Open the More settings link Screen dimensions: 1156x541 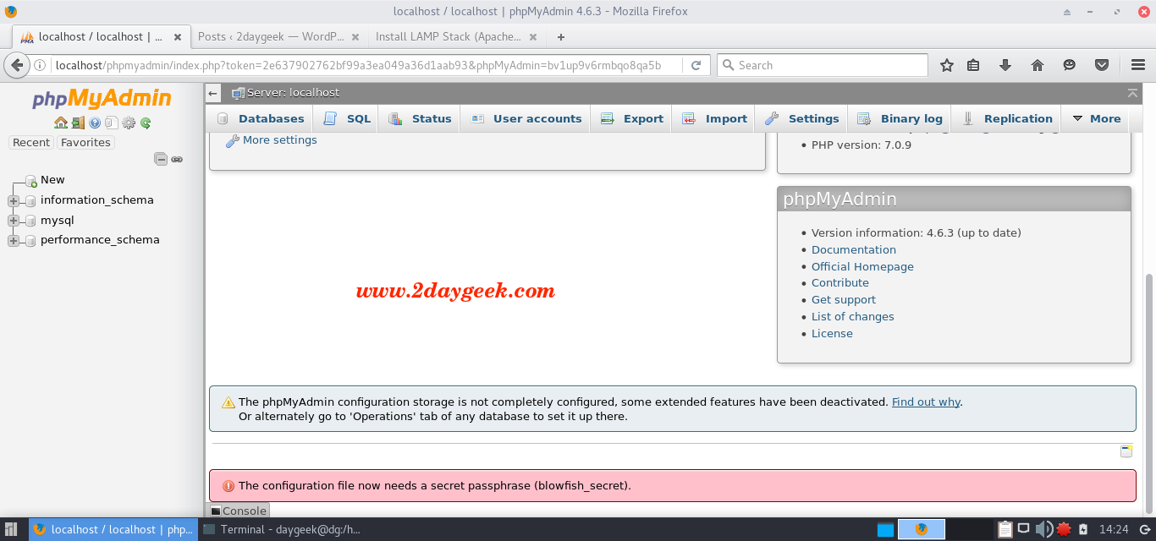pyautogui.click(x=279, y=140)
